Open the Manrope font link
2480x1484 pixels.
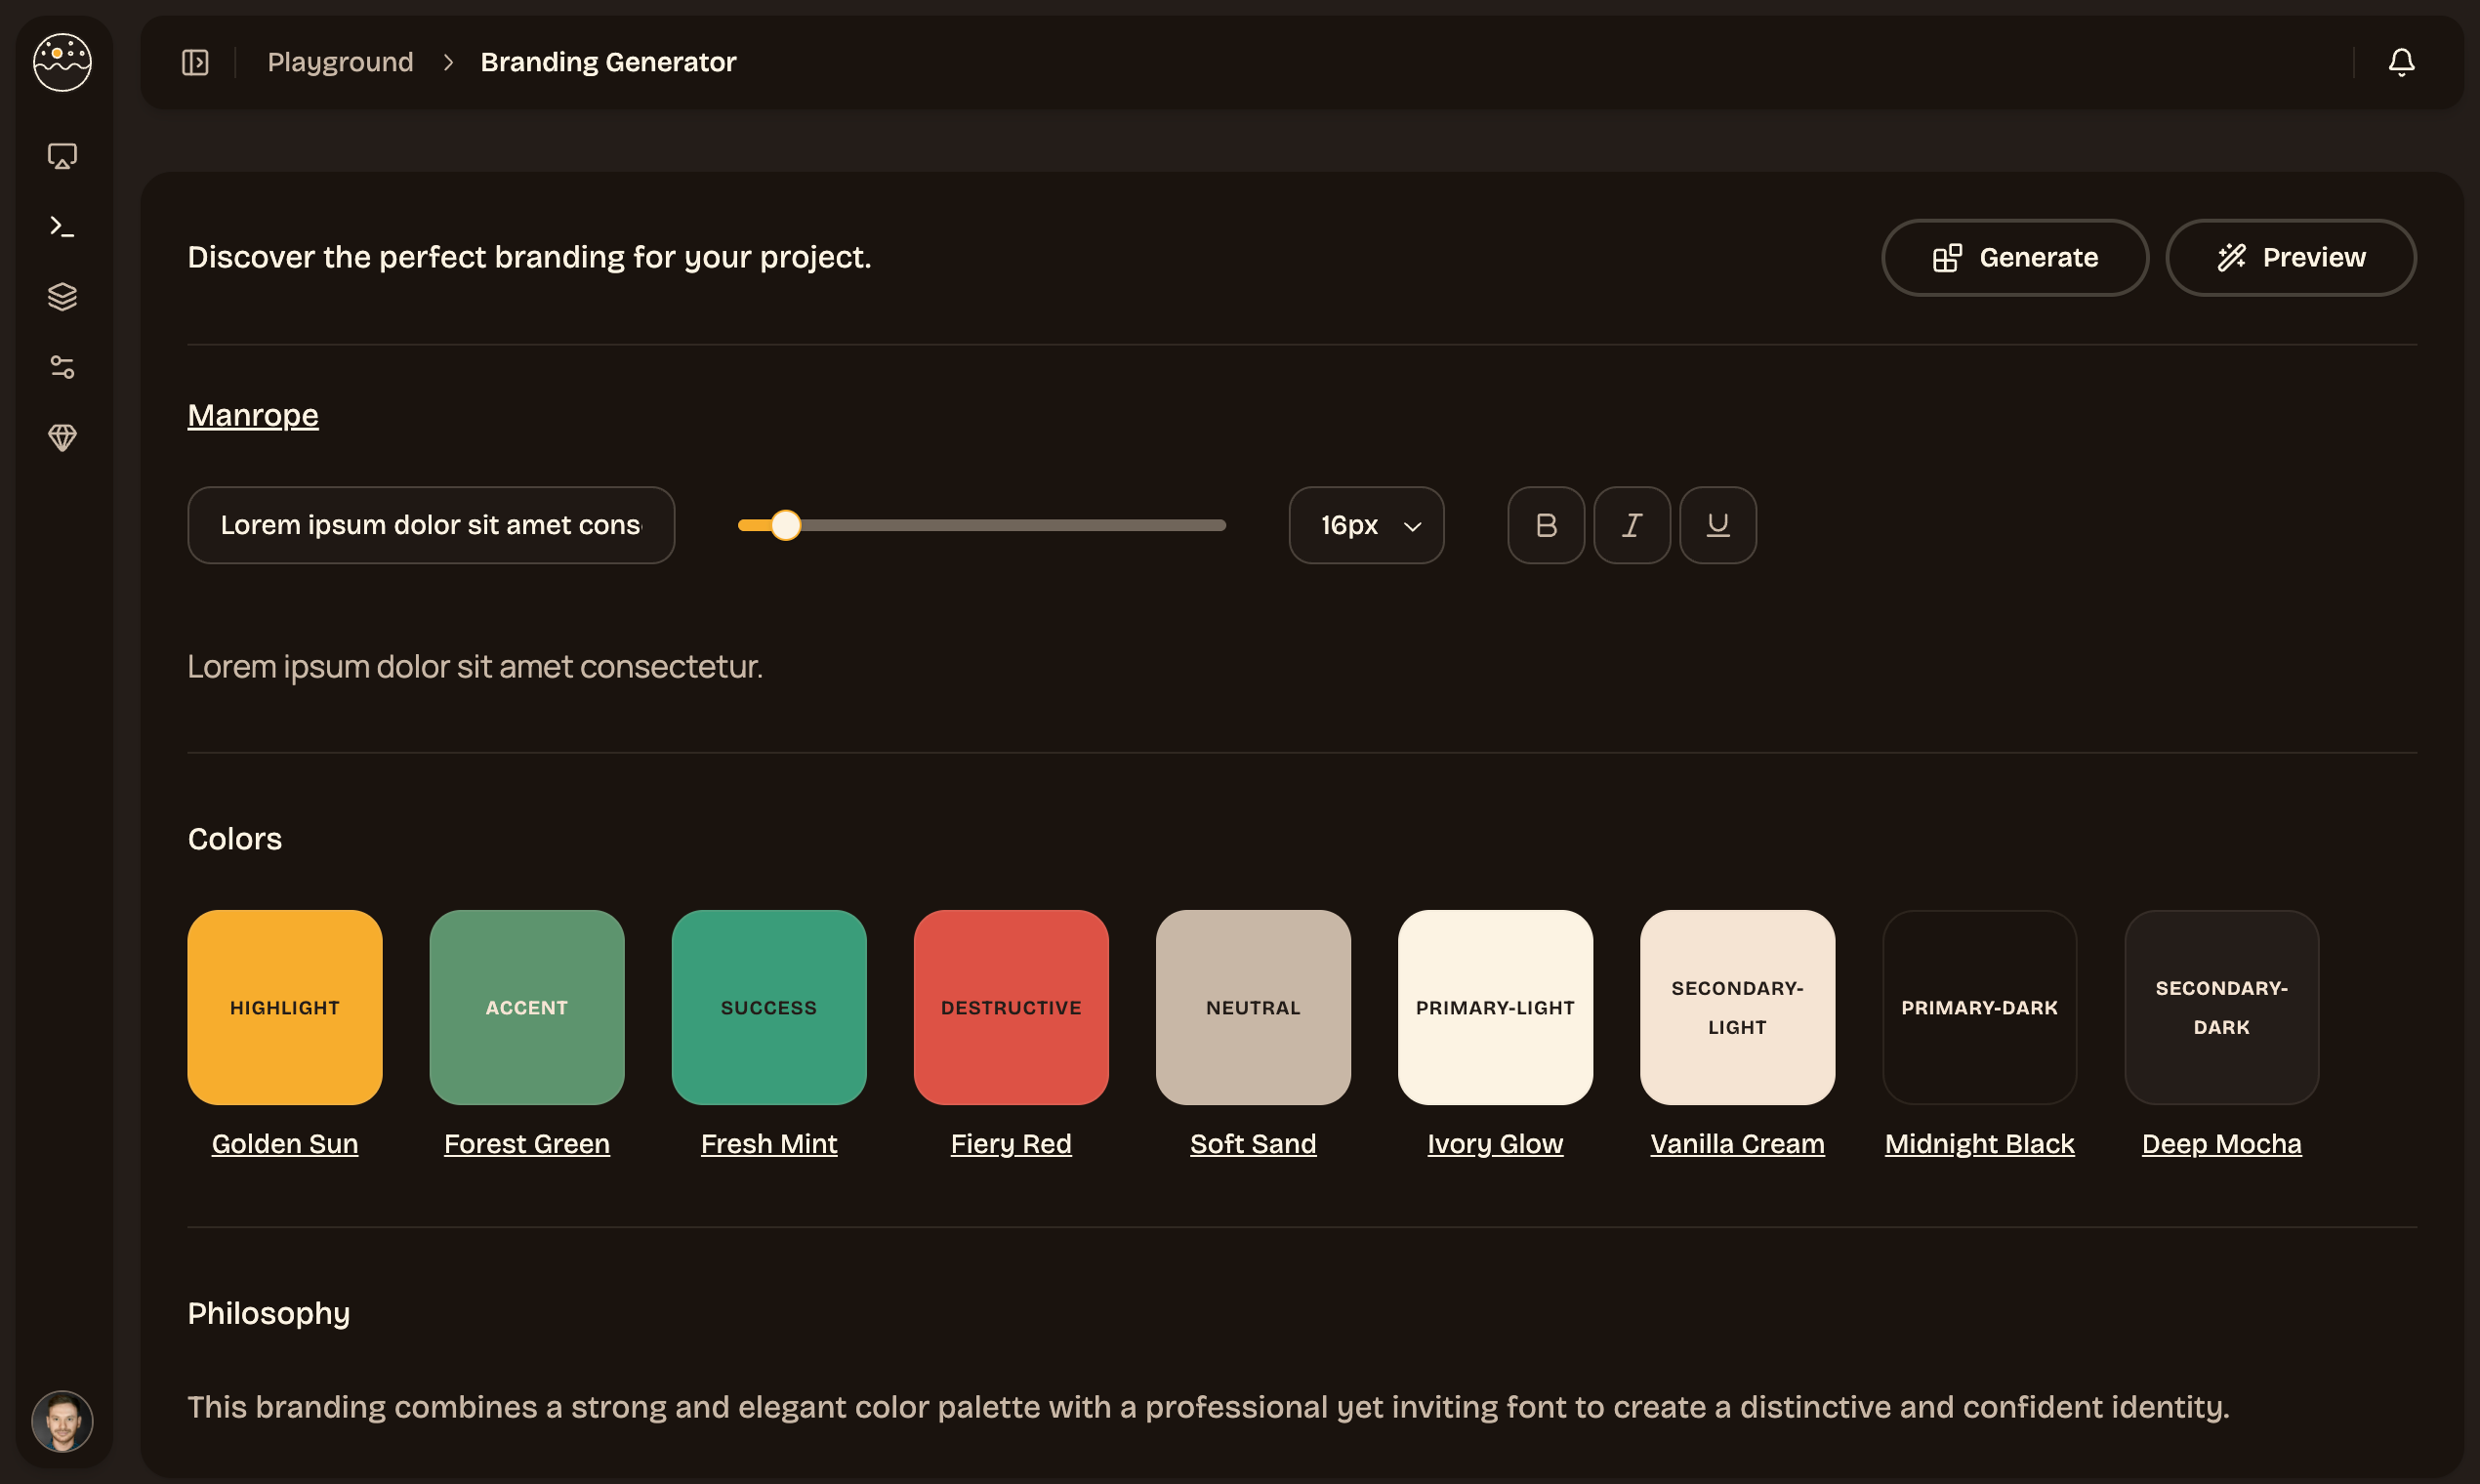pos(253,415)
